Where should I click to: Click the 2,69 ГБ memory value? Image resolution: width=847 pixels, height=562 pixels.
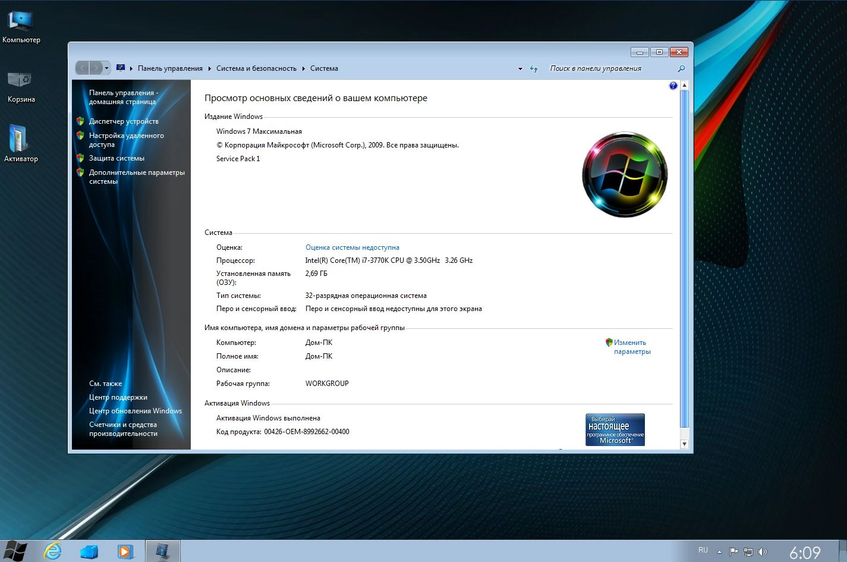(x=316, y=274)
